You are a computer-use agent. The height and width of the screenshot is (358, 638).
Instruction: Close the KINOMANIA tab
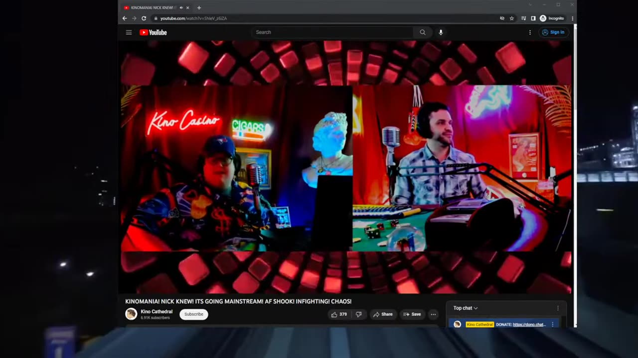click(188, 7)
